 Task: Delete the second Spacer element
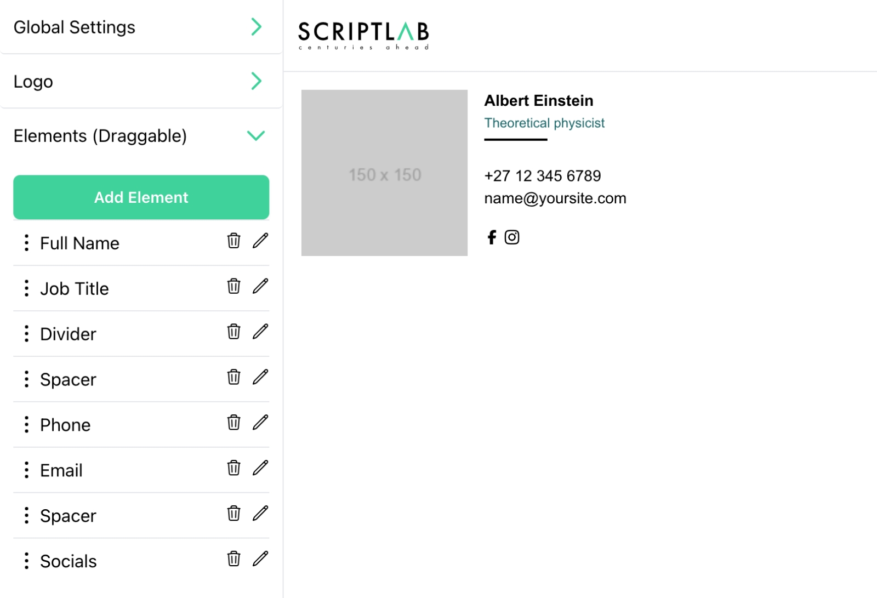234,514
